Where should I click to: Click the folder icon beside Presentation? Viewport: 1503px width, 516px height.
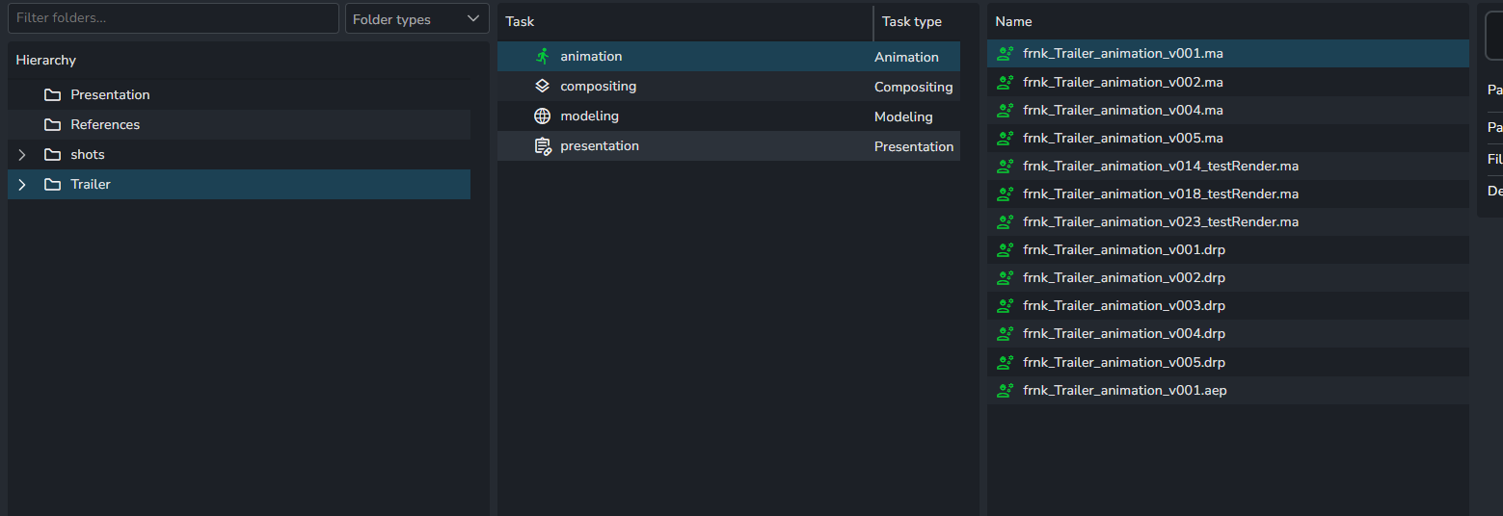[x=52, y=94]
